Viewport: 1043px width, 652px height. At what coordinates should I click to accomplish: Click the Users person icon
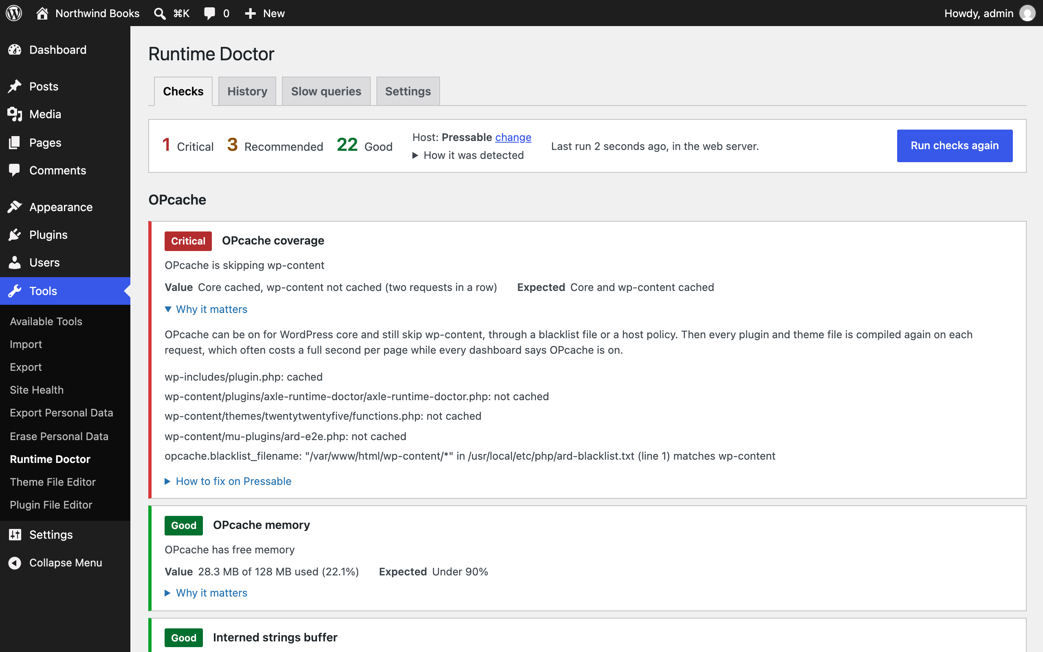click(15, 262)
